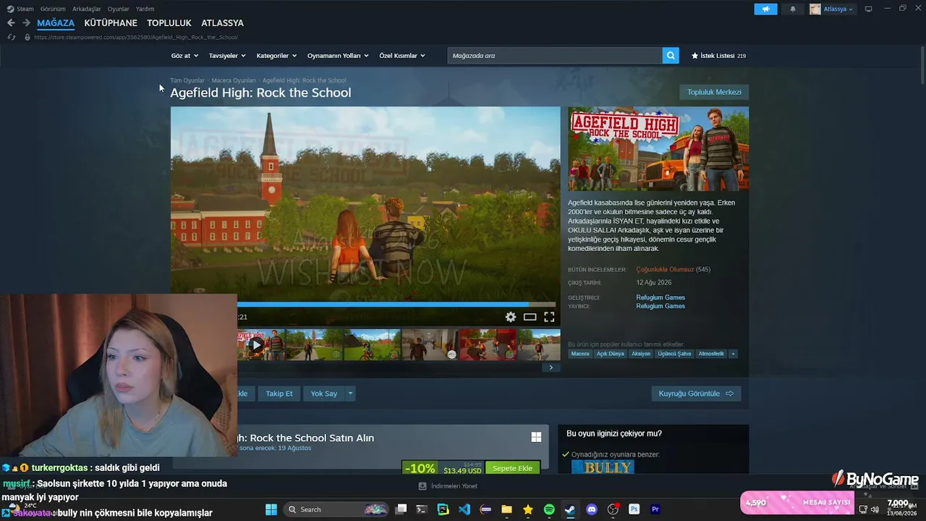The width and height of the screenshot is (926, 521).
Task: Click the Agefield High header capsule image
Action: (x=658, y=149)
